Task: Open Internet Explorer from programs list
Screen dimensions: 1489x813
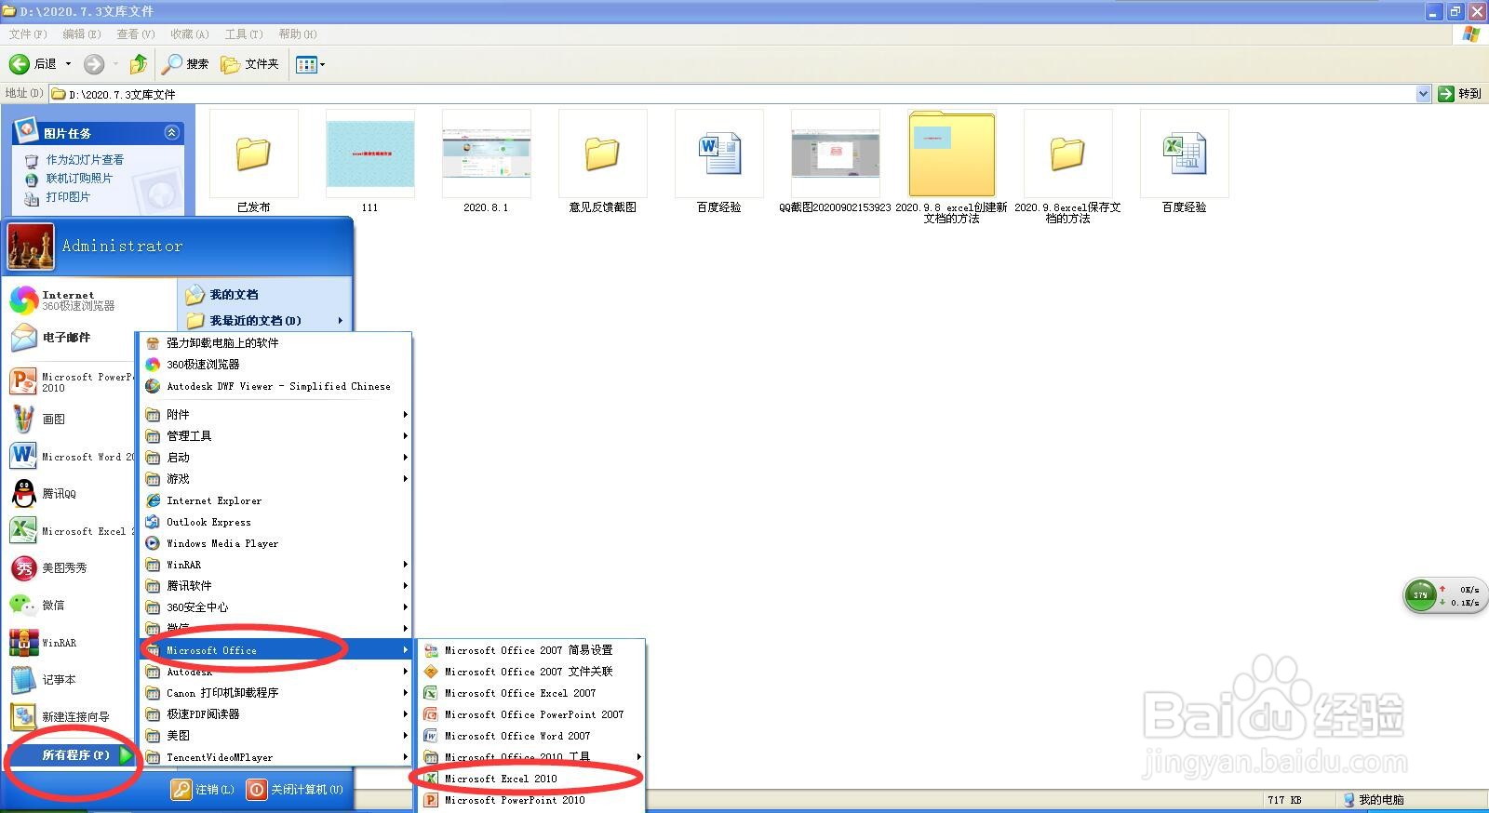Action: [x=275, y=500]
